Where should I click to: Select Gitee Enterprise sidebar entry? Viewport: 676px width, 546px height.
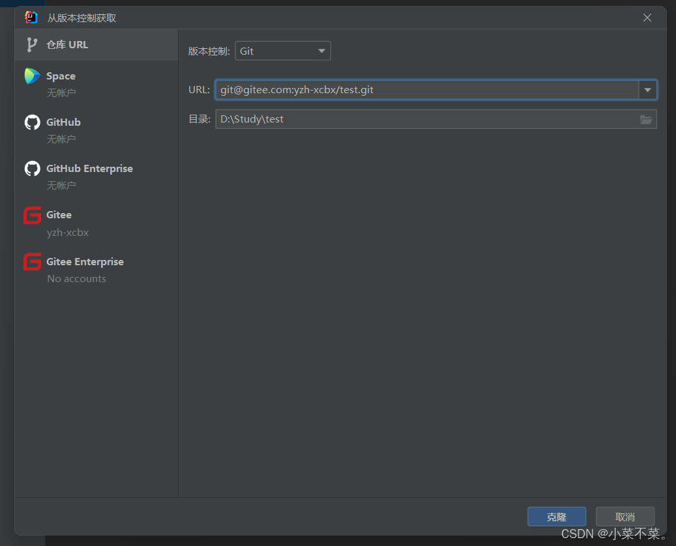point(96,269)
